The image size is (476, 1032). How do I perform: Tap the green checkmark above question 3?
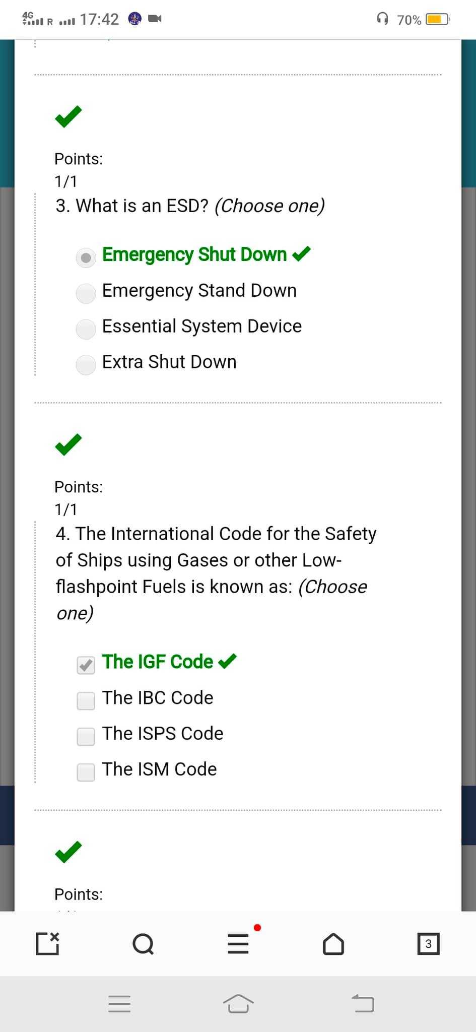68,116
